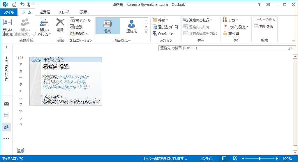Image resolution: width=298 pixels, height=162 pixels.
Task: Jump to サ in the index
Action: [x=20, y=78]
